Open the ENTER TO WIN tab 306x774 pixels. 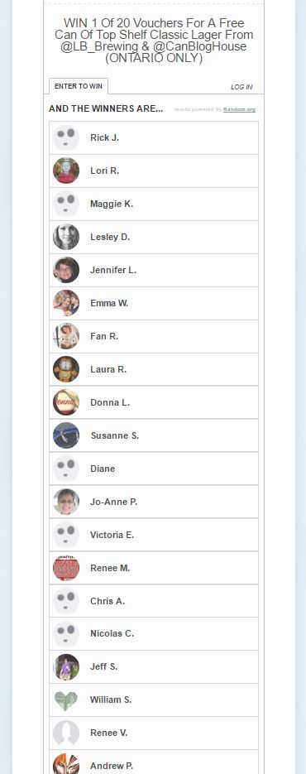point(79,86)
